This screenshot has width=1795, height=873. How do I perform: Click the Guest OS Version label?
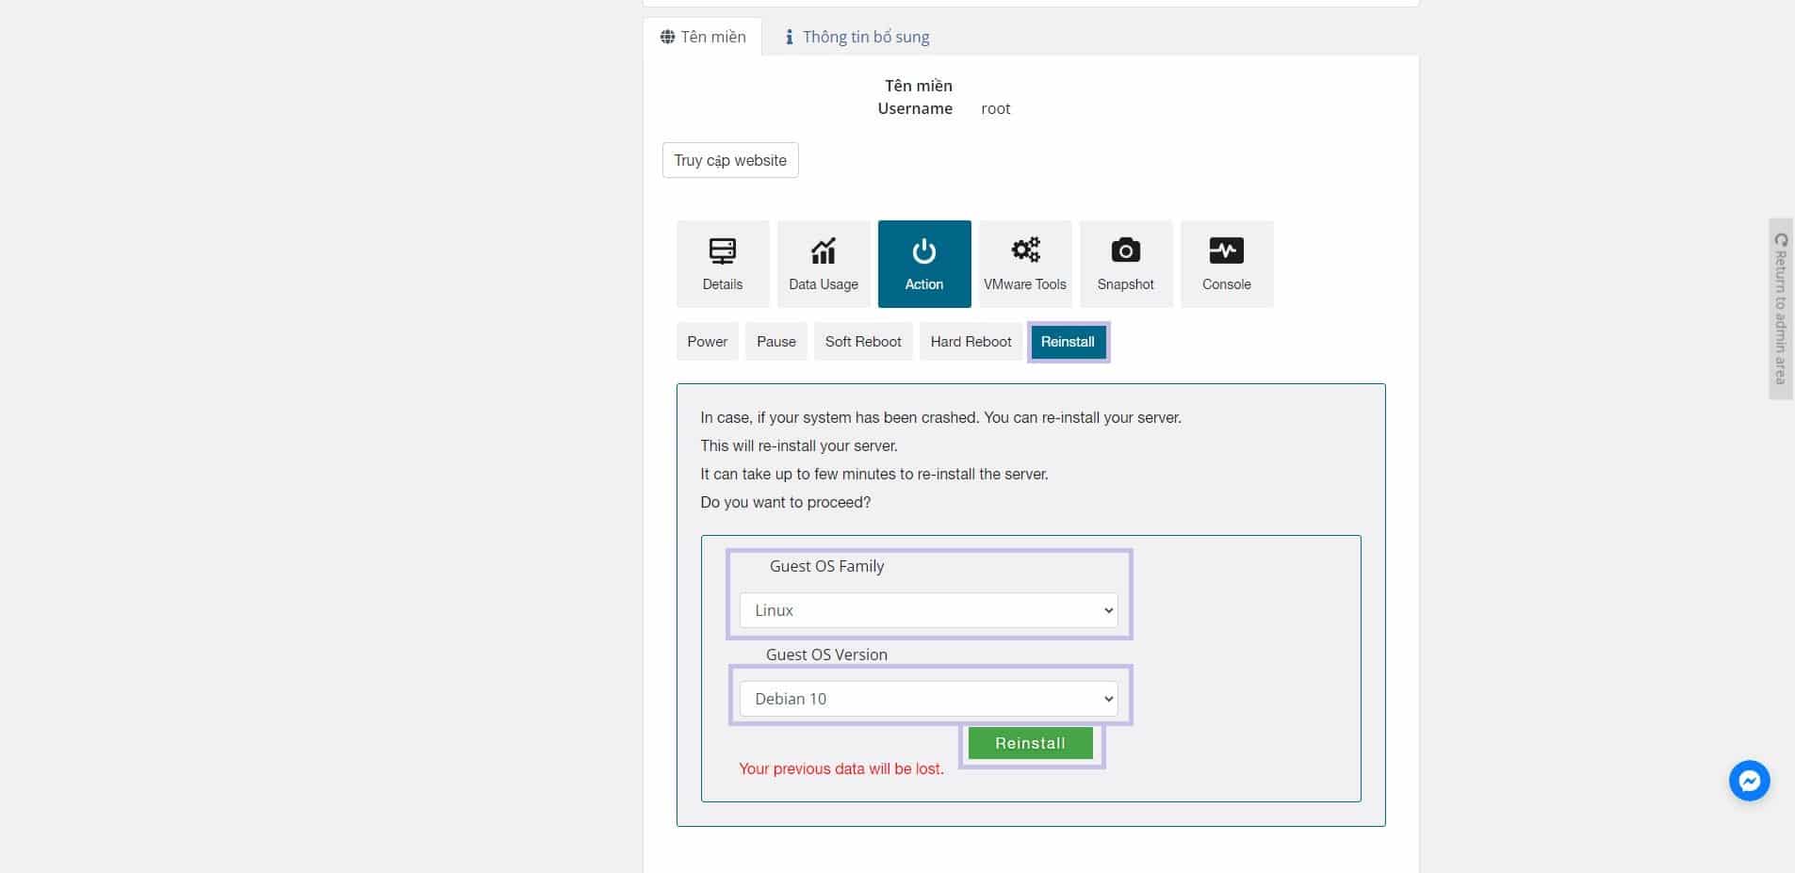click(826, 655)
